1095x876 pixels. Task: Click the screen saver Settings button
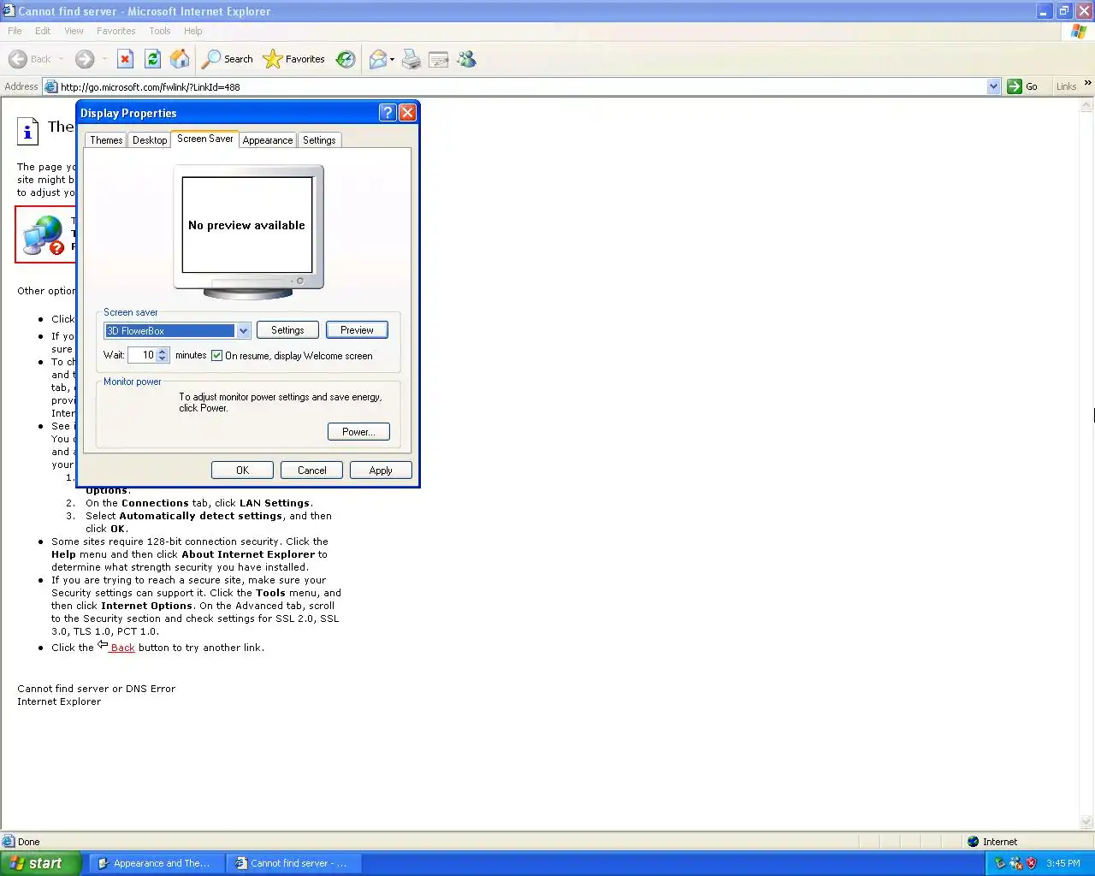(x=287, y=330)
